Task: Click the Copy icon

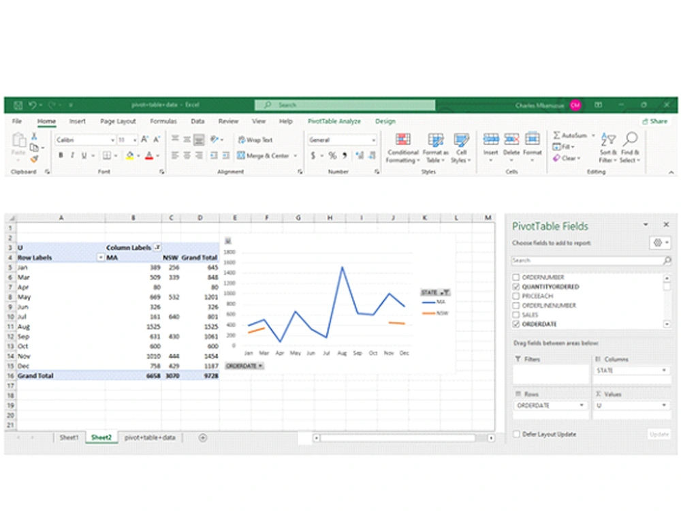Action: 34,148
